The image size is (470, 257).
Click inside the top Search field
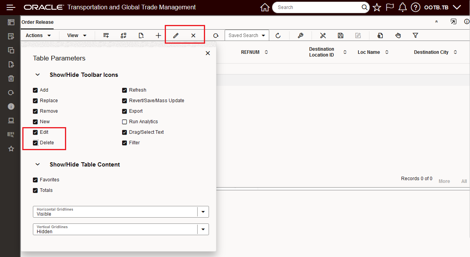coord(317,7)
